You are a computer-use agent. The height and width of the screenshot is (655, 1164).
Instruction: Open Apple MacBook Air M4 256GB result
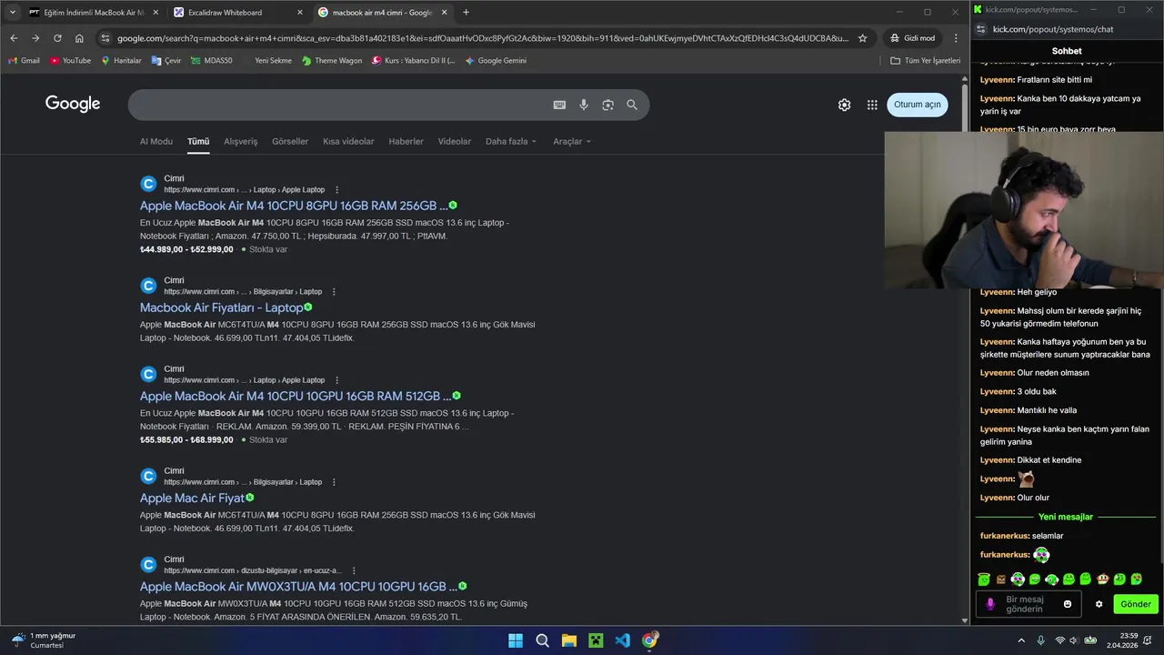tap(294, 206)
